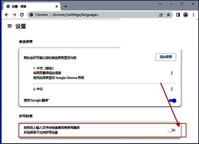Click the browser forward arrow
199x144 pixels.
point(14,15)
